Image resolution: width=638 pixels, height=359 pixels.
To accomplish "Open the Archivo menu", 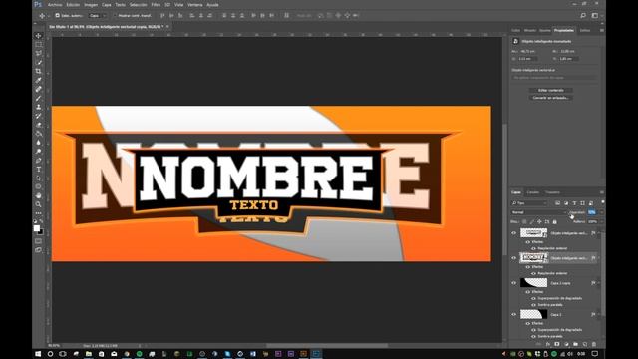I will click(x=55, y=5).
